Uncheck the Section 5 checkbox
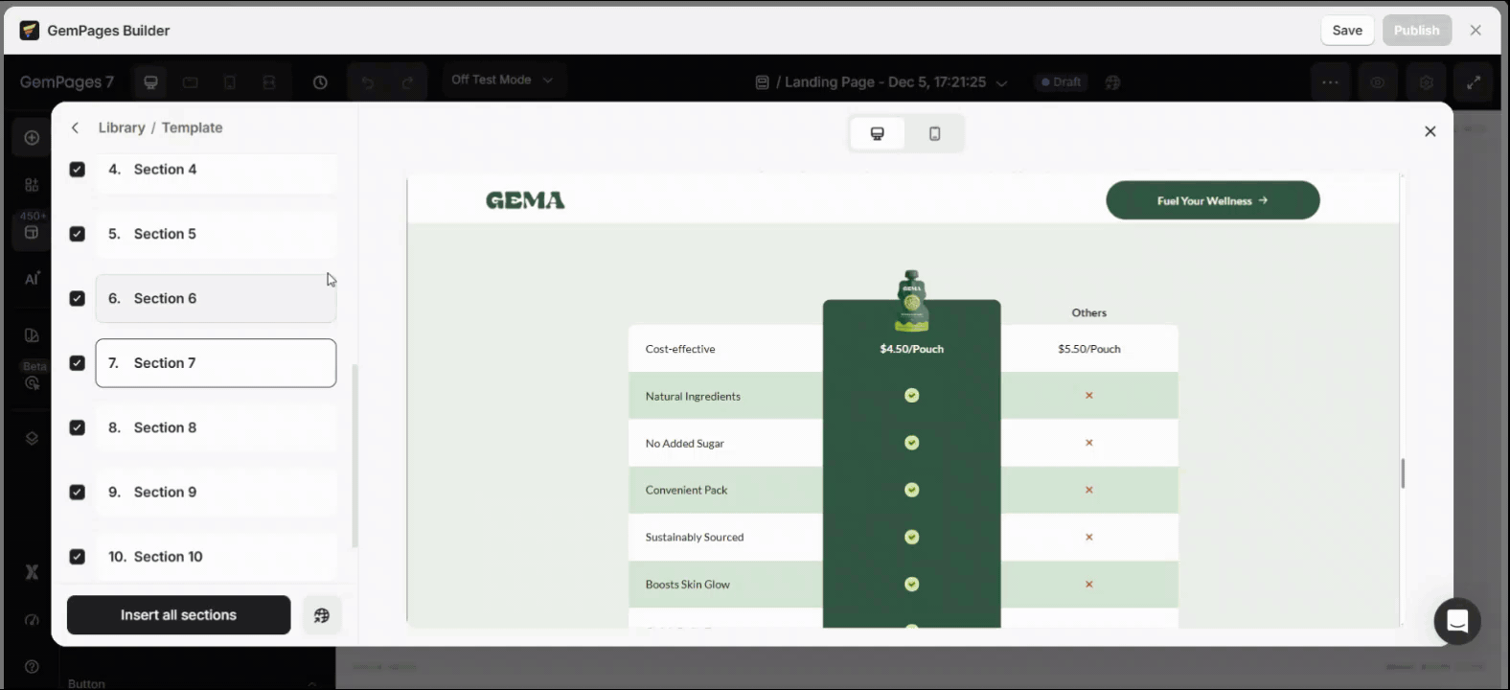Screen dimensions: 1510x690 [78, 234]
